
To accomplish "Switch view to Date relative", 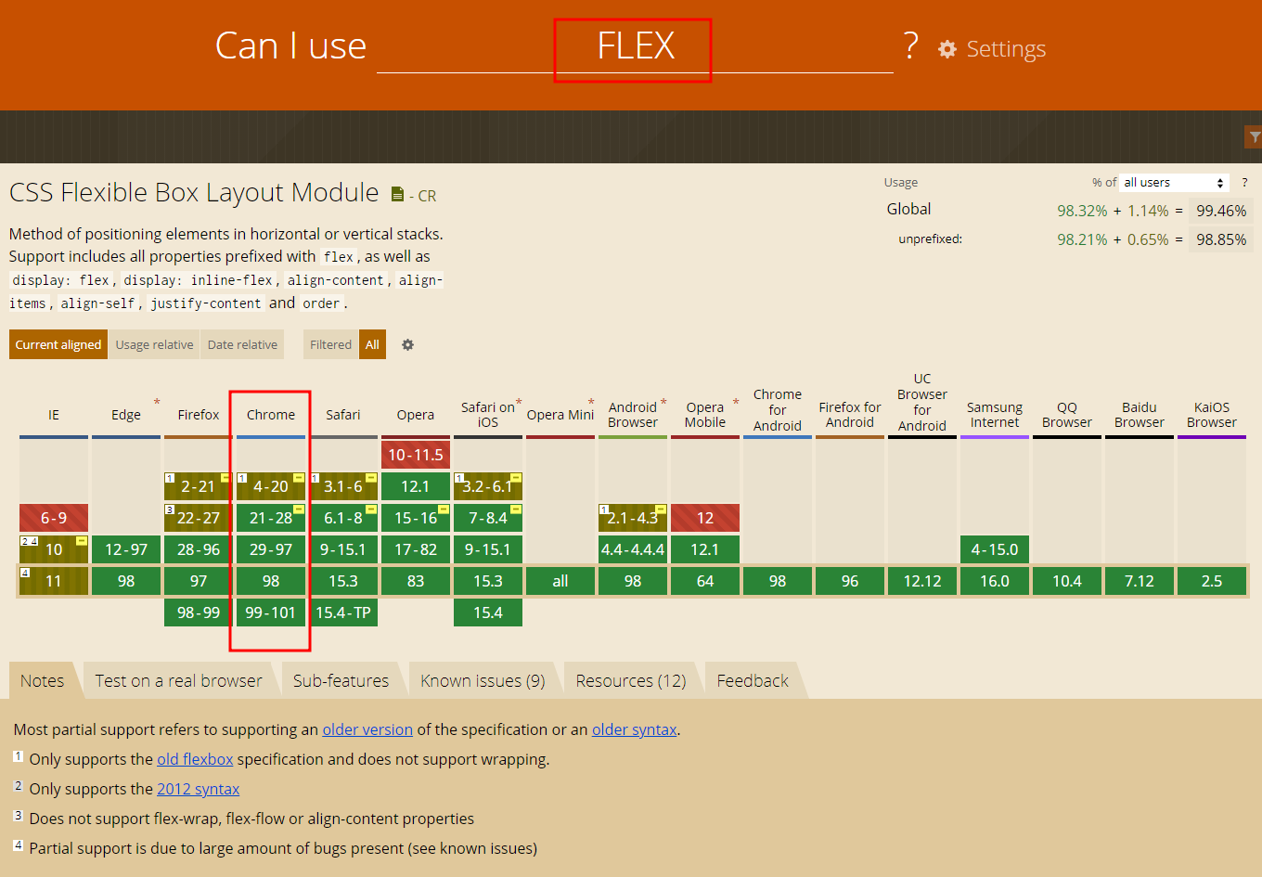I will [242, 344].
